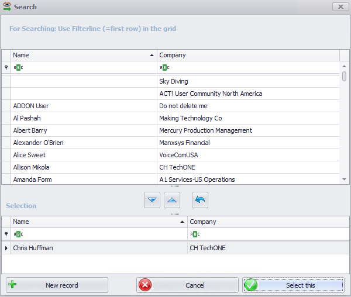Screen dimensions: 351x297
Task: Click the splitter grip above Selection grid
Action: pos(175,214)
